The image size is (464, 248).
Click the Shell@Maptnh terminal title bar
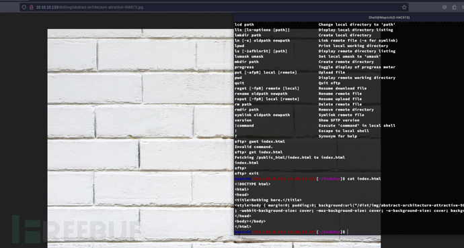point(349,17)
